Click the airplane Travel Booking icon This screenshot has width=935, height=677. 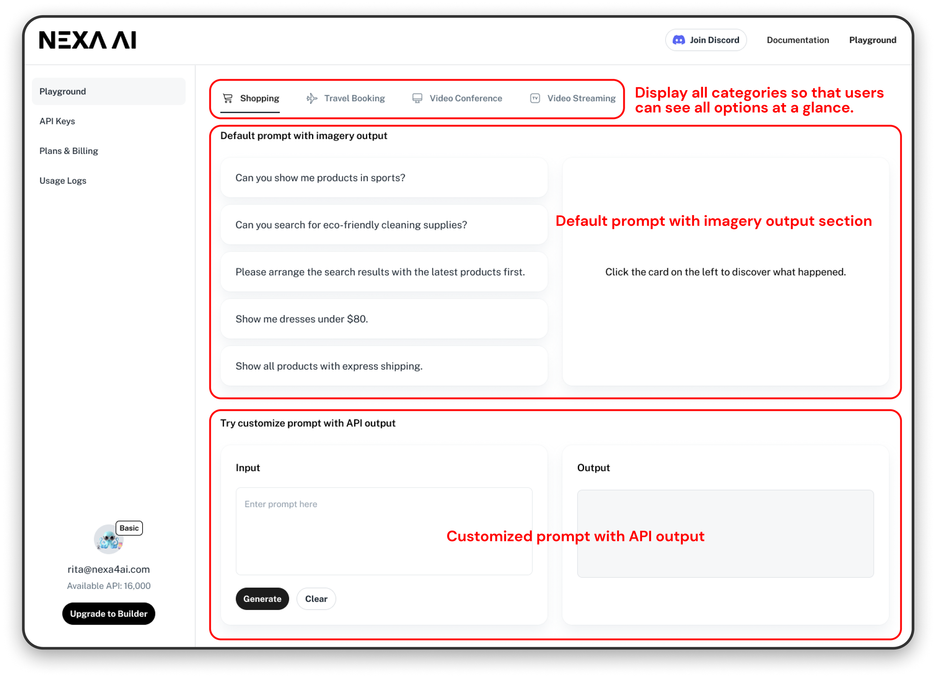312,98
